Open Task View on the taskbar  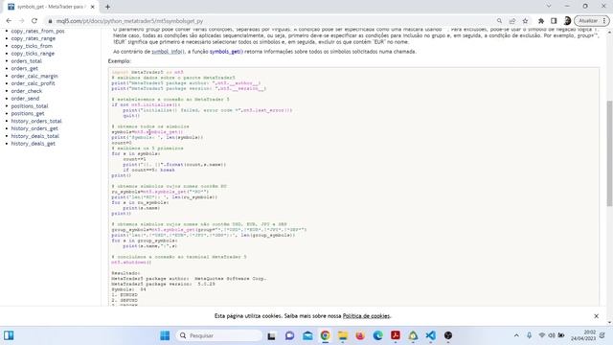271,335
